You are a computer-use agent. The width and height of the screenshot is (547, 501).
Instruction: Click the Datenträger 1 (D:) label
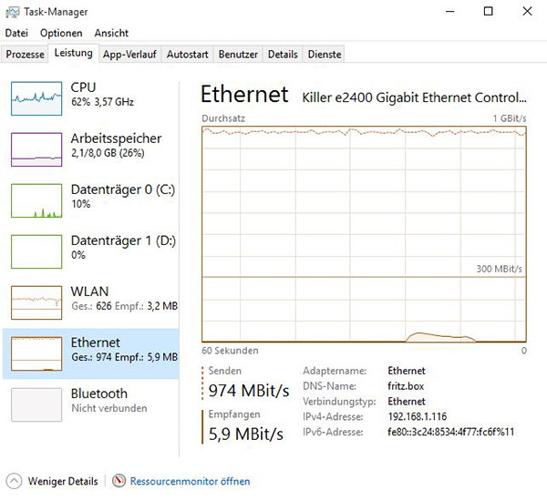(x=123, y=240)
